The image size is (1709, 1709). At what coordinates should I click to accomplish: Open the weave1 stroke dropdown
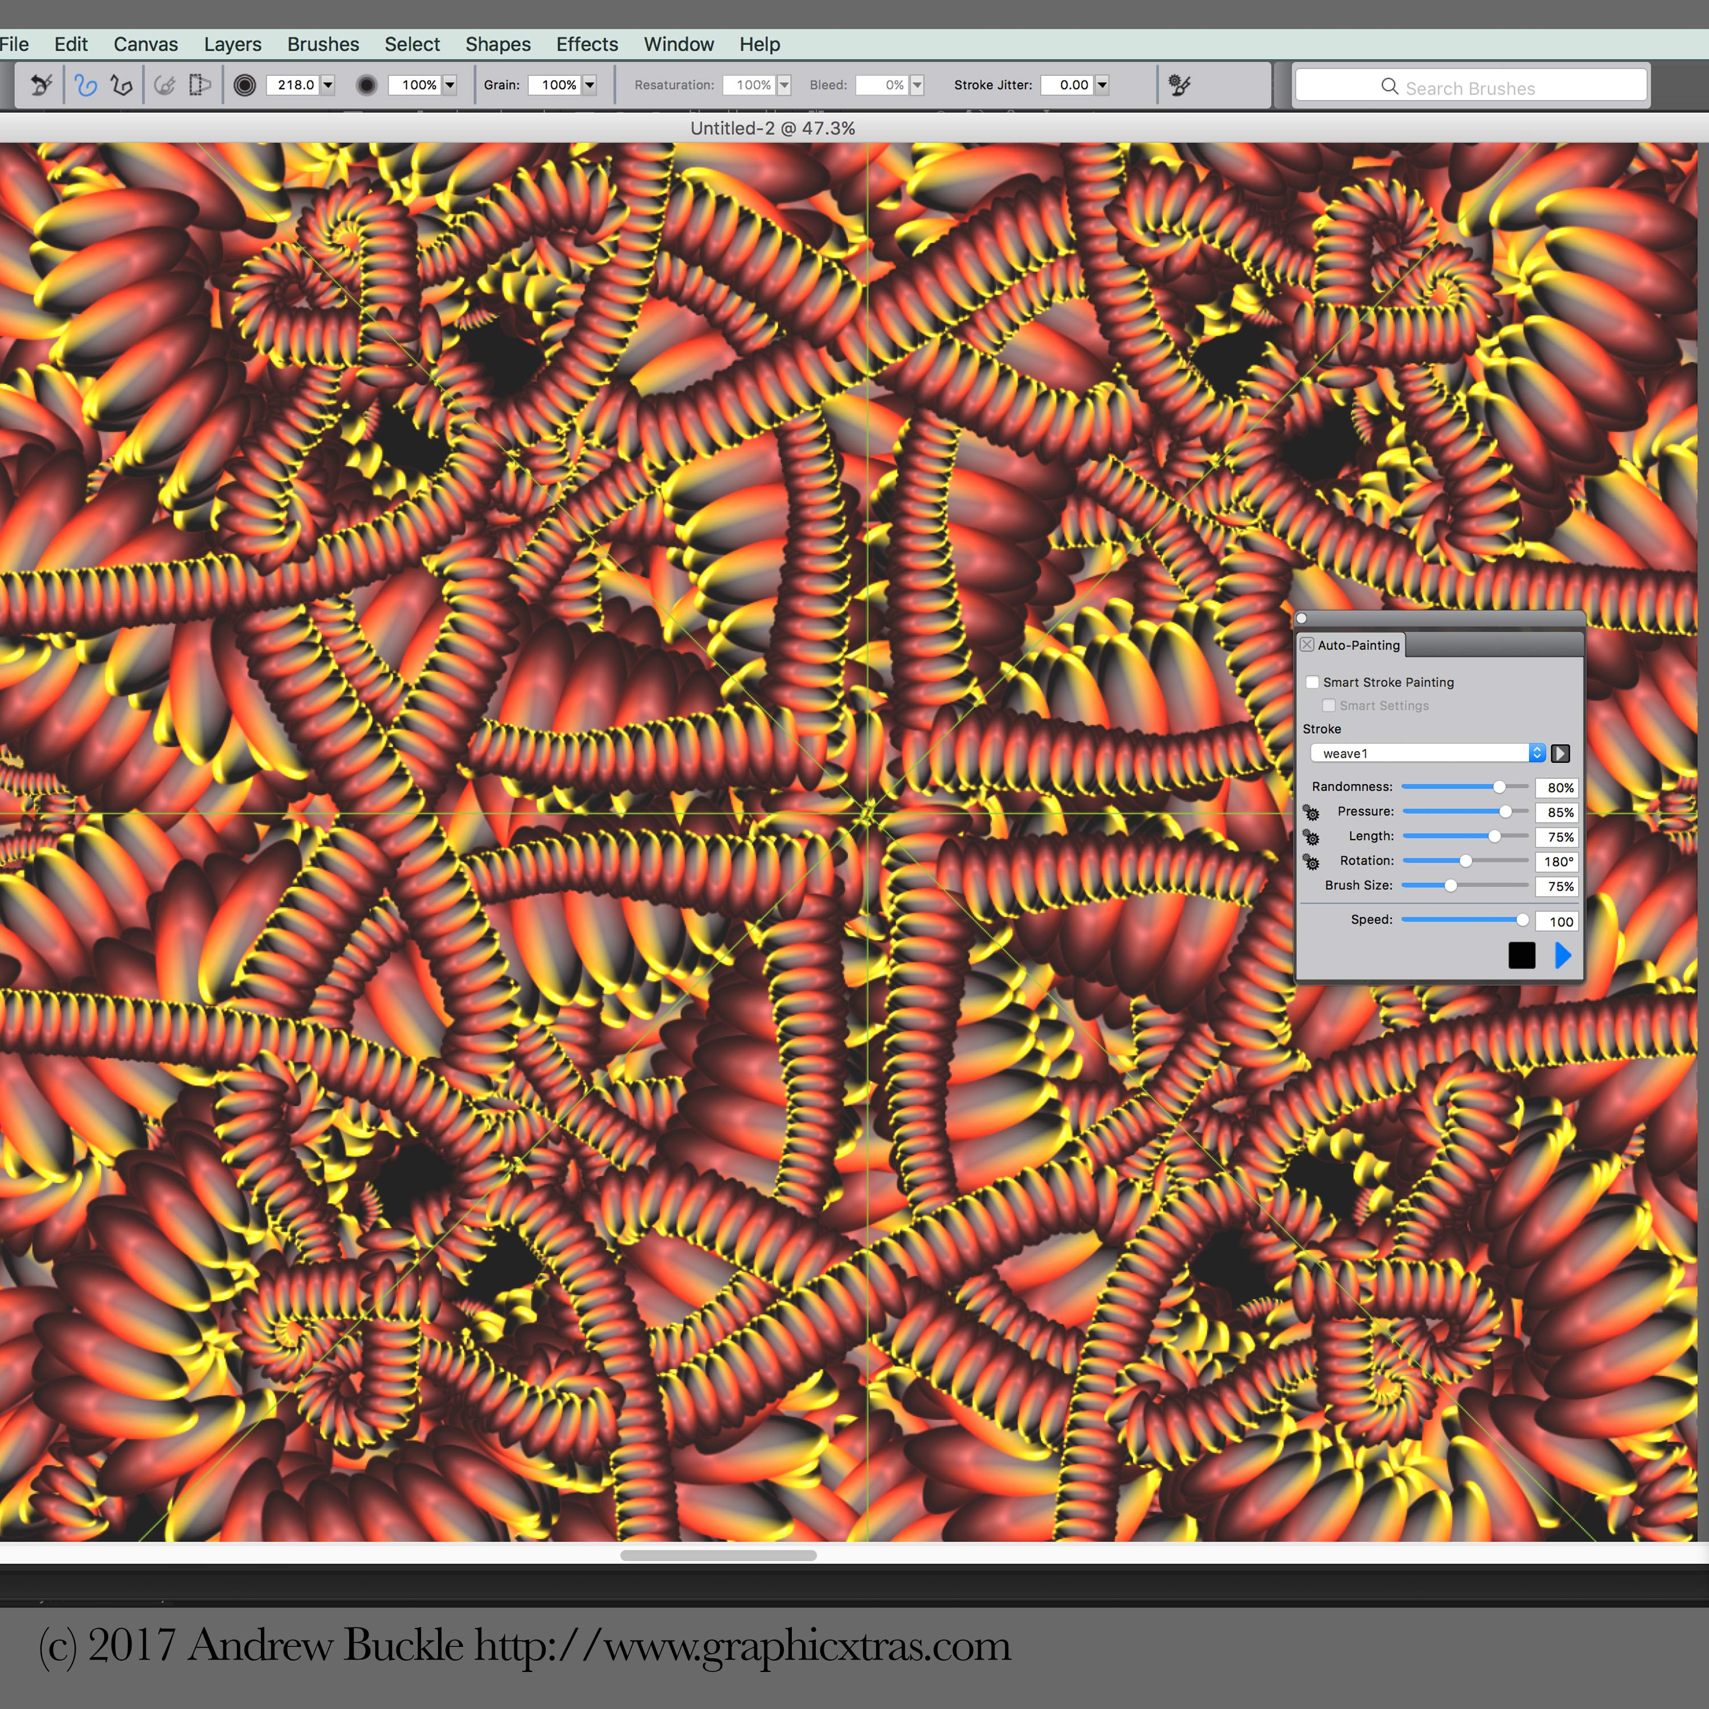click(1428, 754)
